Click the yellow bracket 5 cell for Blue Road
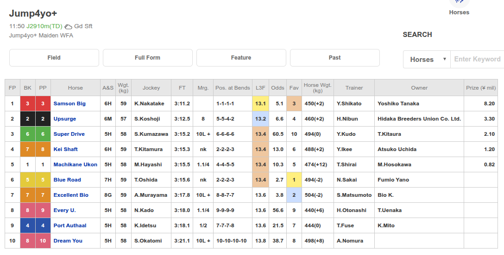 [28, 180]
